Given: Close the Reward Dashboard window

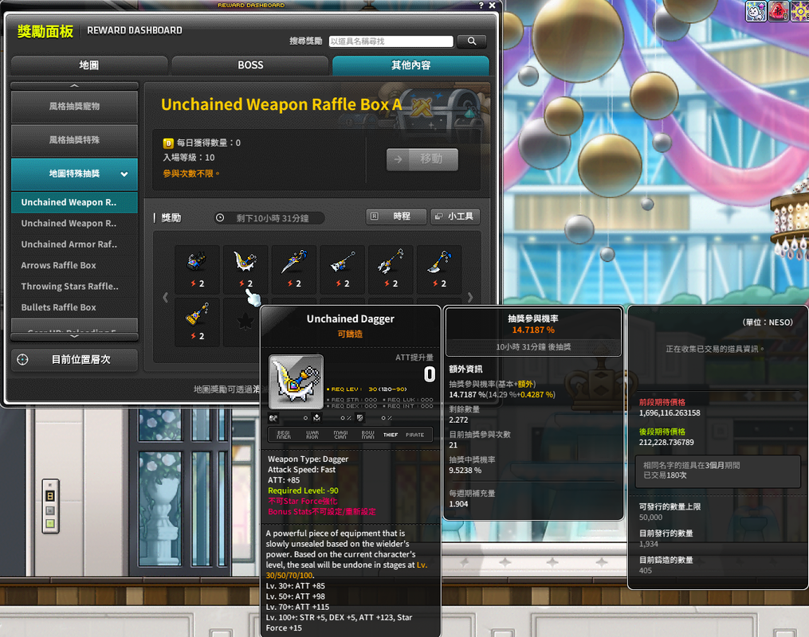Looking at the screenshot, I should pyautogui.click(x=492, y=5).
